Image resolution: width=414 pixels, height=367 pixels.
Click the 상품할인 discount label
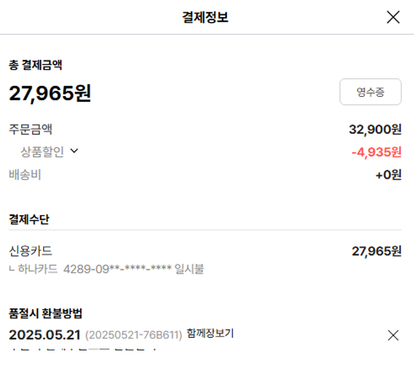[43, 152]
